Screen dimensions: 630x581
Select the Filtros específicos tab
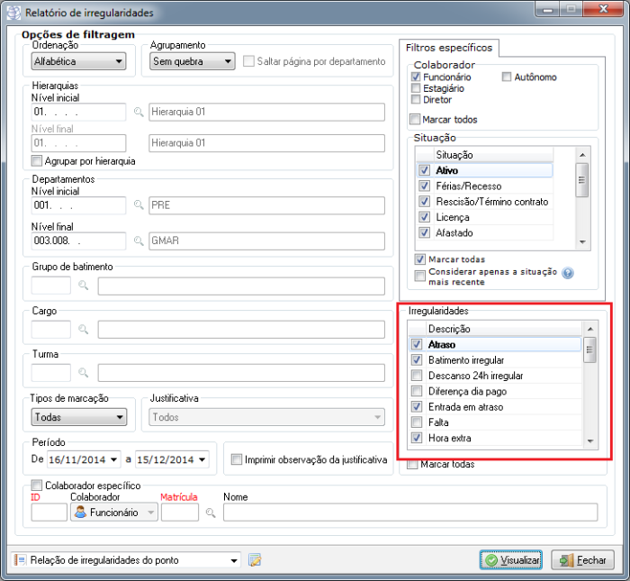pos(446,47)
